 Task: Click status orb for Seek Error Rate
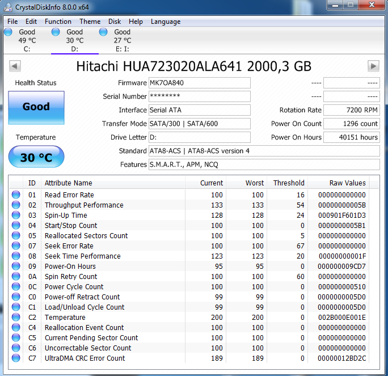[16, 246]
